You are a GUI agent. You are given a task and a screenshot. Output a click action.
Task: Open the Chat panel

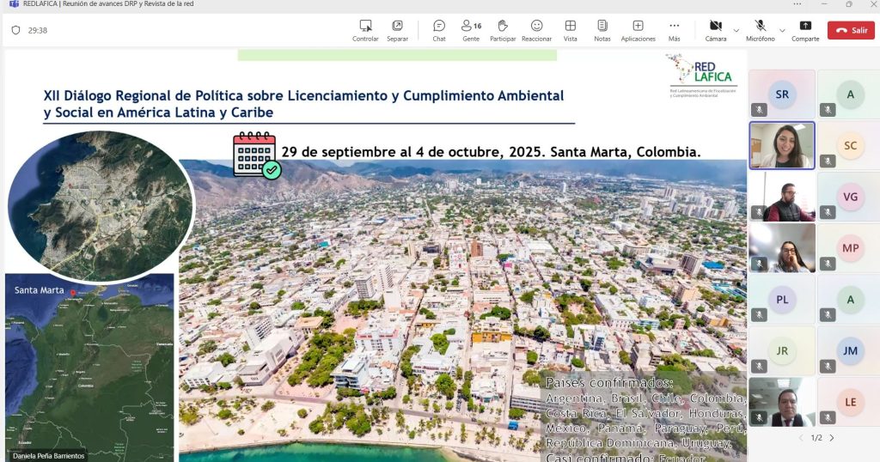click(438, 30)
